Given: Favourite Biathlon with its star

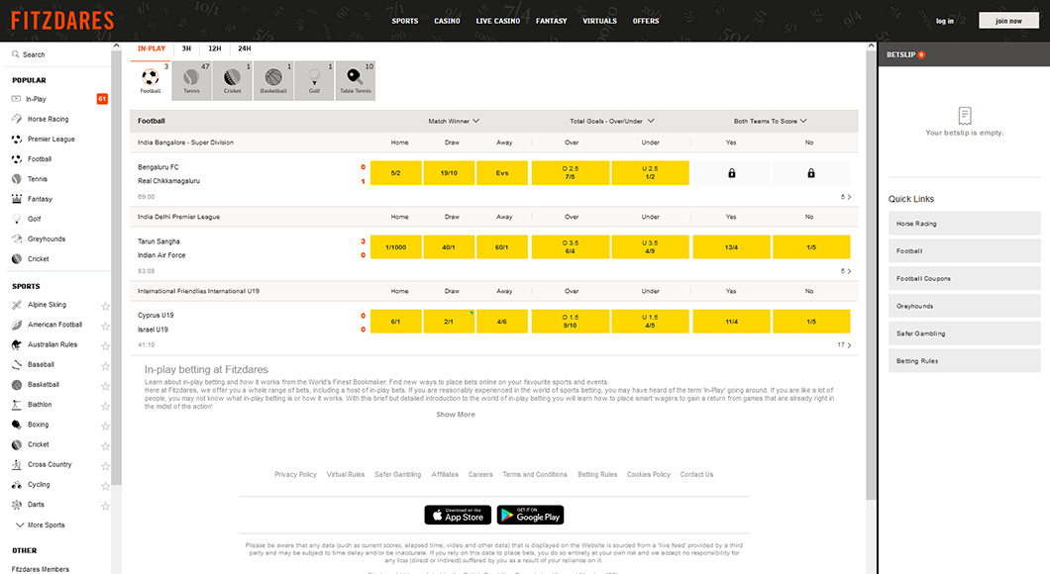Looking at the screenshot, I should point(105,406).
